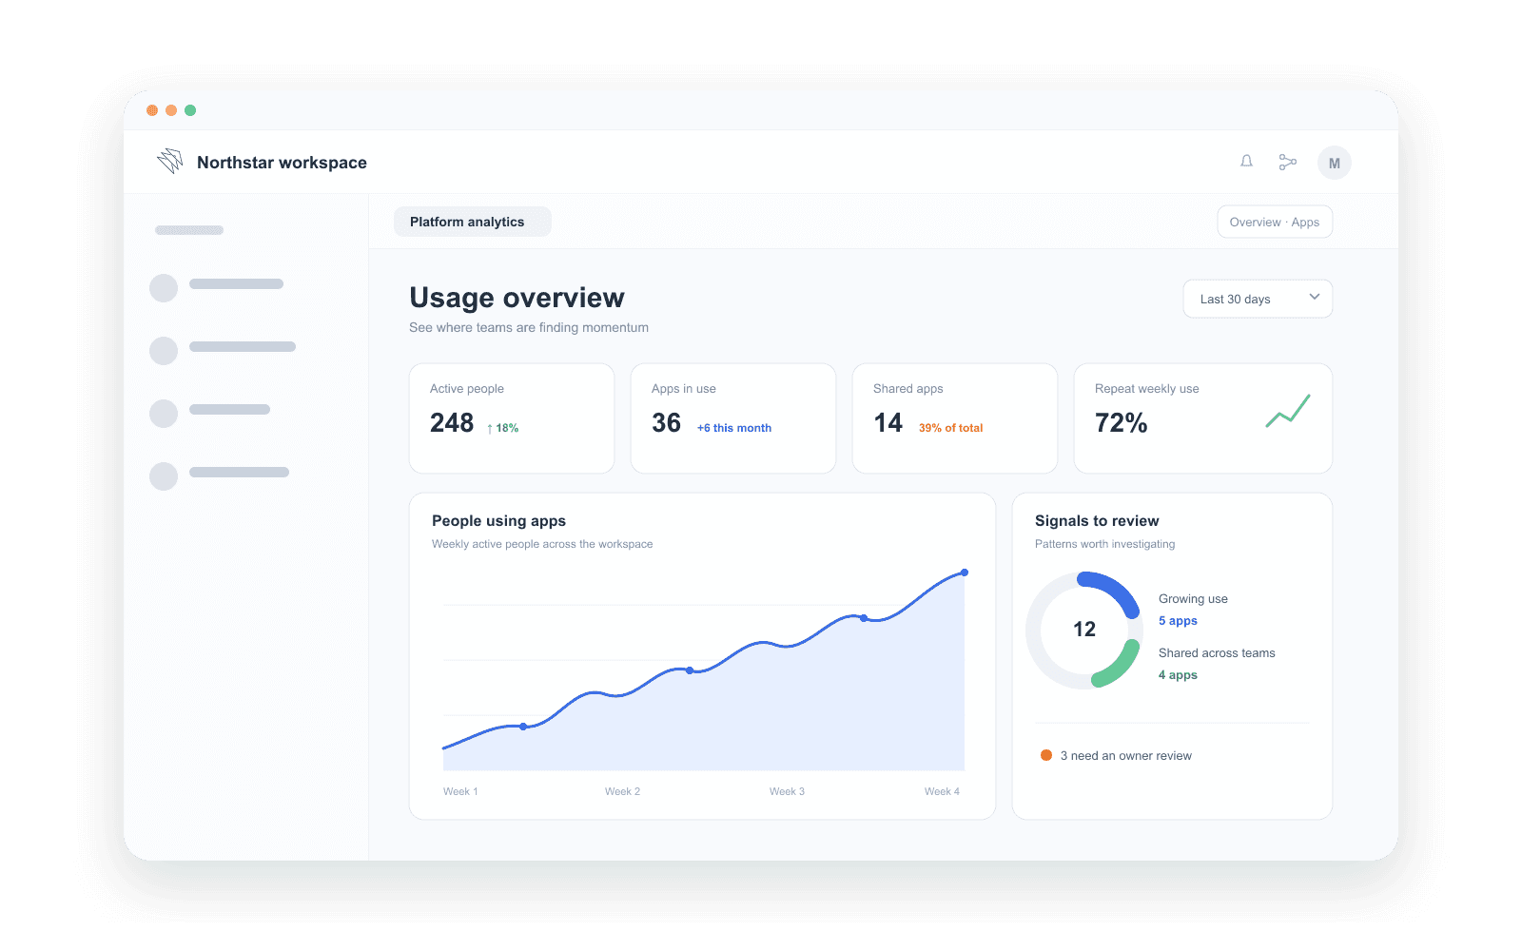
Task: Select the Platform analytics tab
Action: coord(472,222)
